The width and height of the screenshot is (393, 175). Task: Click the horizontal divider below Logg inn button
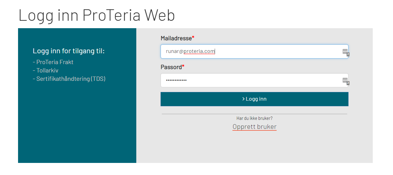(x=254, y=114)
